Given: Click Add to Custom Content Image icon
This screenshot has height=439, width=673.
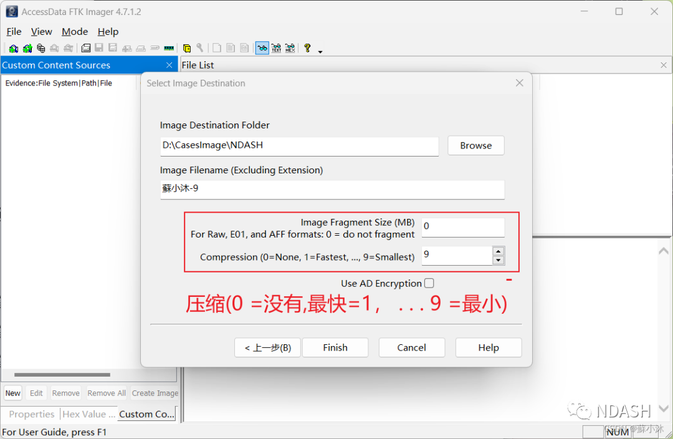Looking at the screenshot, I should (127, 48).
